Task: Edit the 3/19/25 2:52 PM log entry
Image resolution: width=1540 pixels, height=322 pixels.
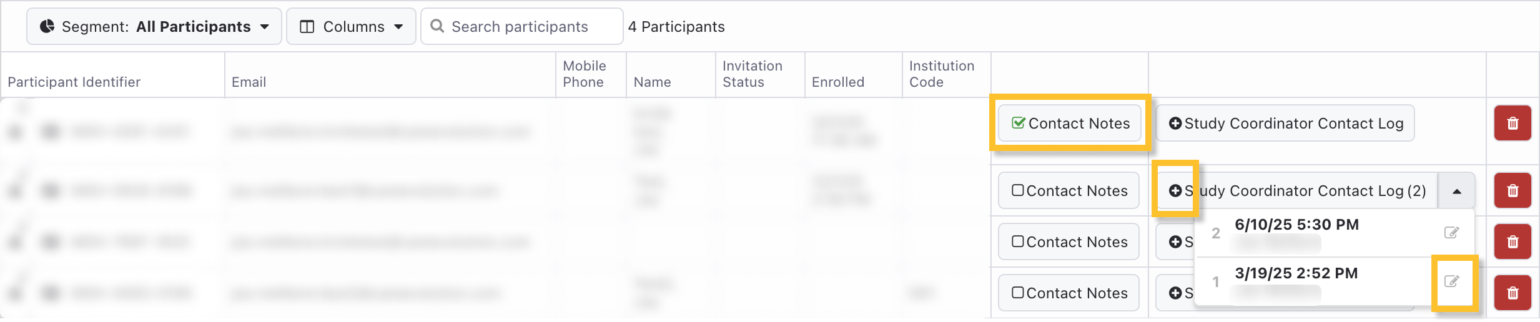Action: (1451, 281)
